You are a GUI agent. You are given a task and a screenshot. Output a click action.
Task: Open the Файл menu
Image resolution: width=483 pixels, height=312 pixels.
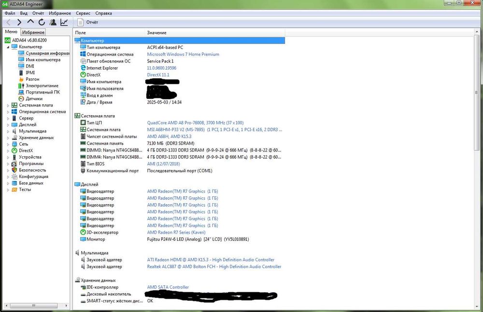tap(10, 13)
